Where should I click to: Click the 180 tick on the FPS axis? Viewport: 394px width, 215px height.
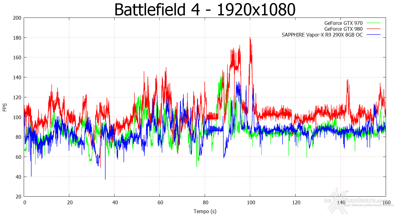(x=18, y=38)
